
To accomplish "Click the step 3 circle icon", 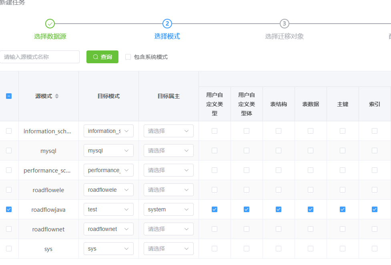I will pos(284,24).
